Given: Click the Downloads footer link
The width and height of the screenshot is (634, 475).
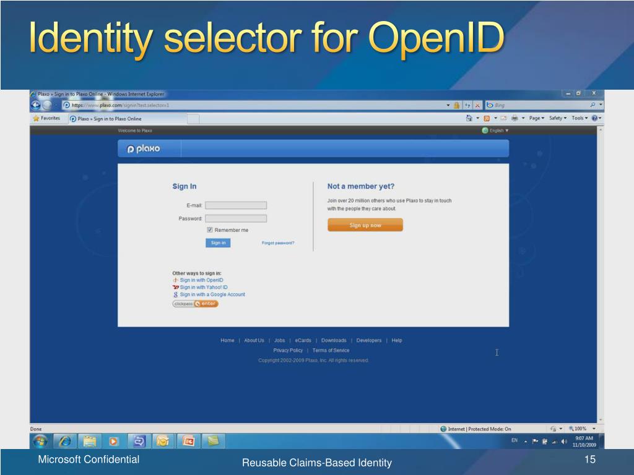Looking at the screenshot, I should (334, 341).
